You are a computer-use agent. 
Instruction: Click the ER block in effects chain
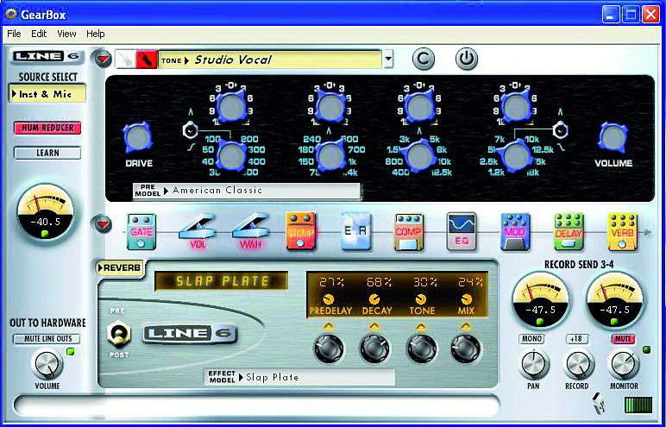356,231
